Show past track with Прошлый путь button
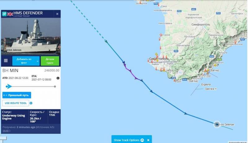Screen dimensions: 248x143 (17, 95)
